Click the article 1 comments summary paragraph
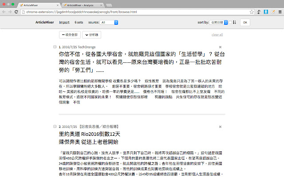 point(142,92)
